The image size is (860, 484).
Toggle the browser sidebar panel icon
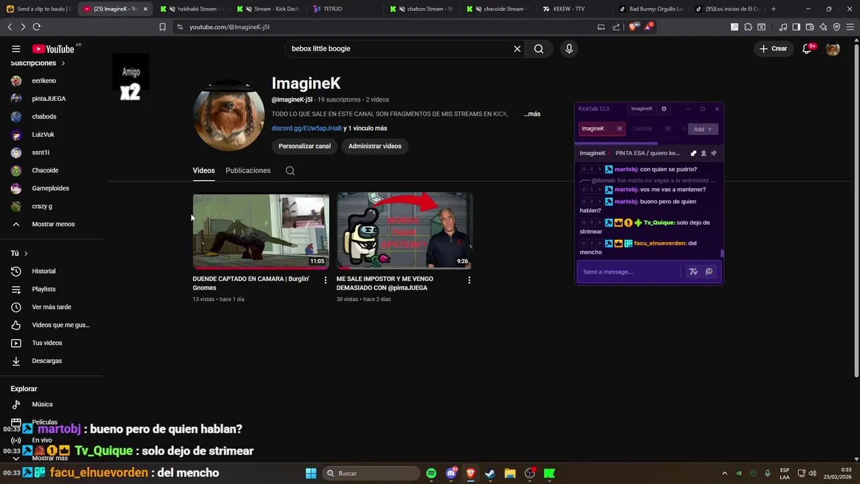(796, 27)
